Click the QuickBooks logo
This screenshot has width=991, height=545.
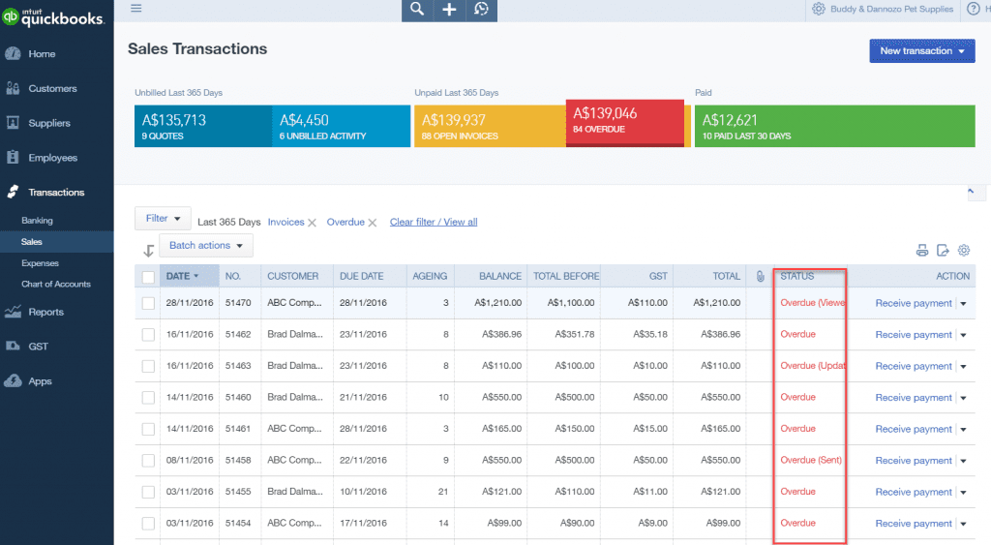53,17
